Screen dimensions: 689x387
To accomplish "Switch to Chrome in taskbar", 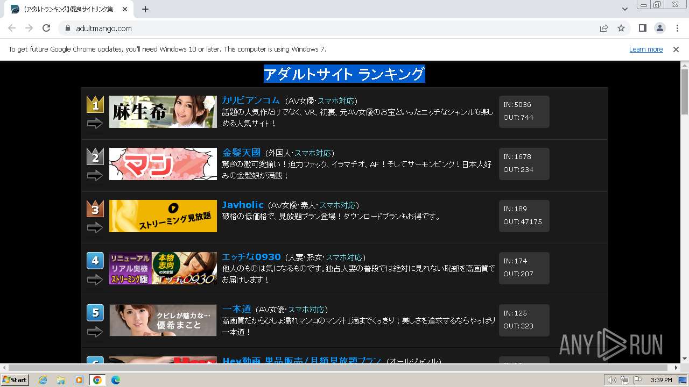I will coord(97,380).
